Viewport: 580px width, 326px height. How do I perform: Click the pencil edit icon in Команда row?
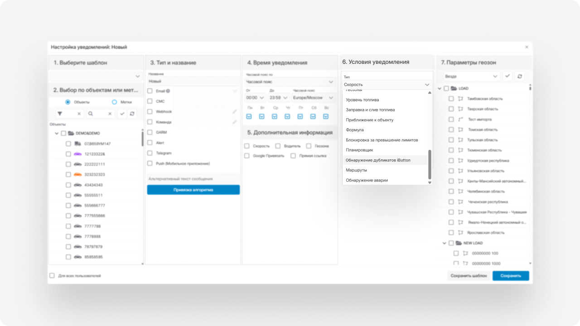pyautogui.click(x=235, y=122)
